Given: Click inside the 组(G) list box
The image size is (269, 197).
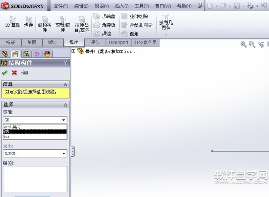Looking at the screenshot, I should tap(35, 179).
